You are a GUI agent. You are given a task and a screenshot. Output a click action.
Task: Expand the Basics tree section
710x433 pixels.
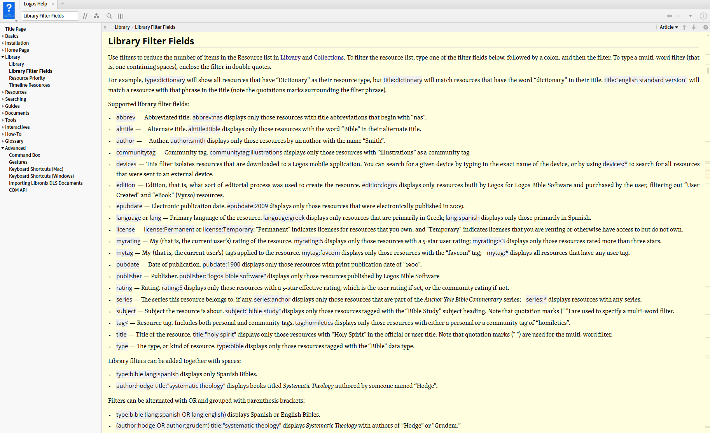coord(3,36)
